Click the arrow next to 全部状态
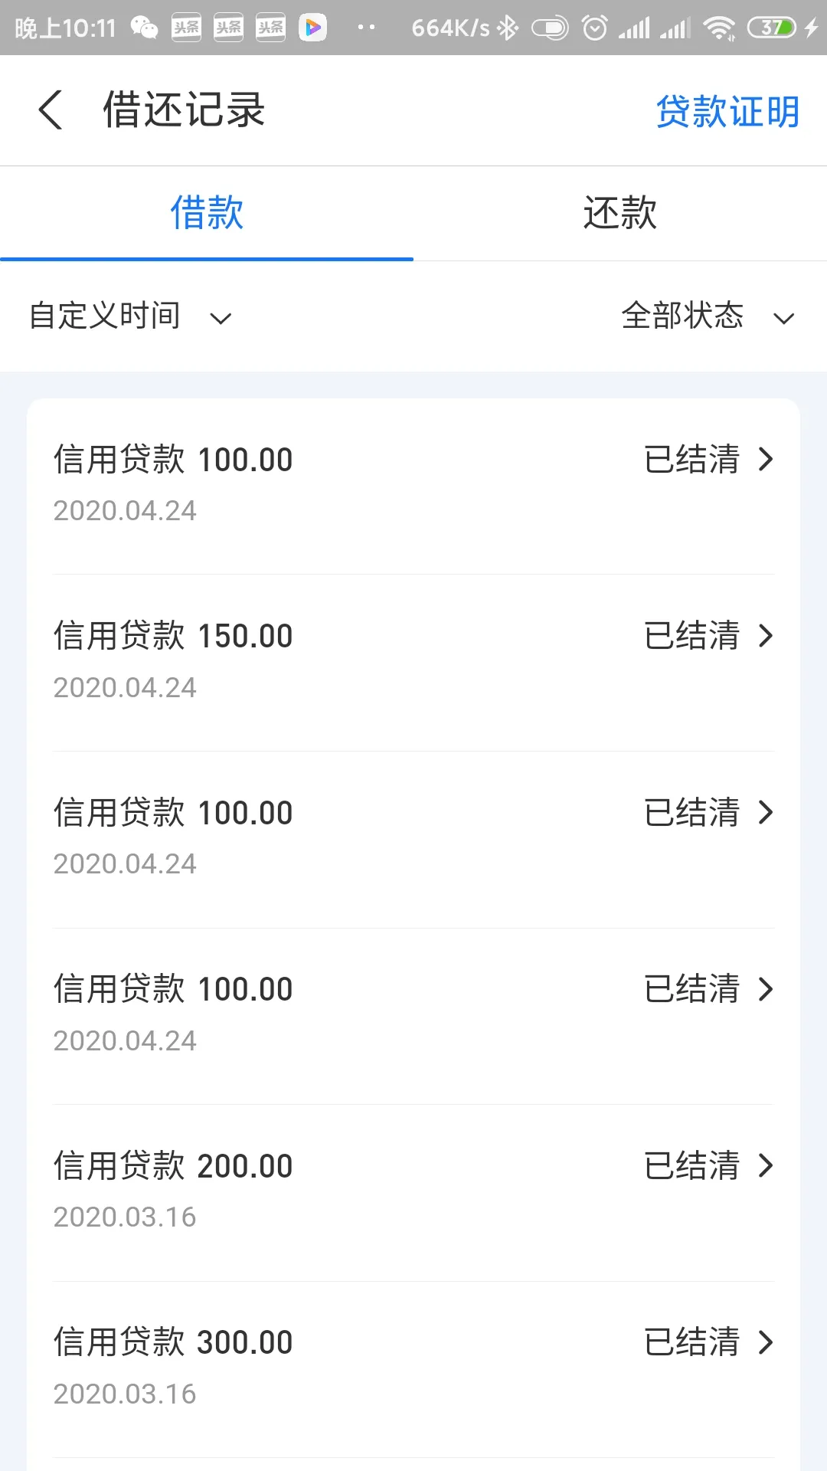Viewport: 827px width, 1471px height. click(783, 318)
